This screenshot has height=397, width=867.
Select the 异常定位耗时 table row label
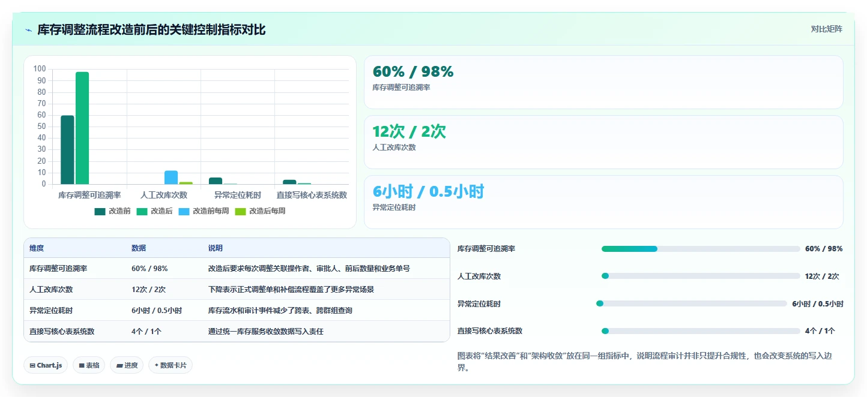[51, 311]
